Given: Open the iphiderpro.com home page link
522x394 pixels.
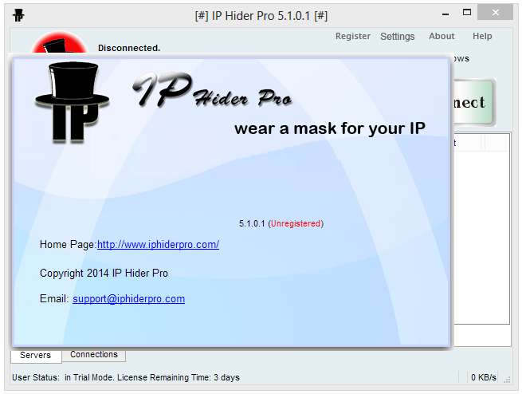Looking at the screenshot, I should pyautogui.click(x=158, y=245).
